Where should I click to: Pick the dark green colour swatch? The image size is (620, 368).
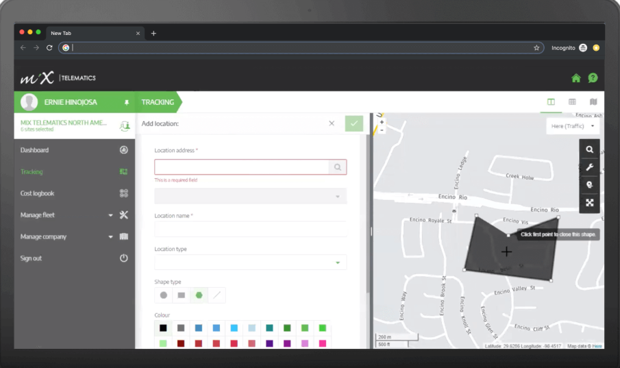coord(287,328)
